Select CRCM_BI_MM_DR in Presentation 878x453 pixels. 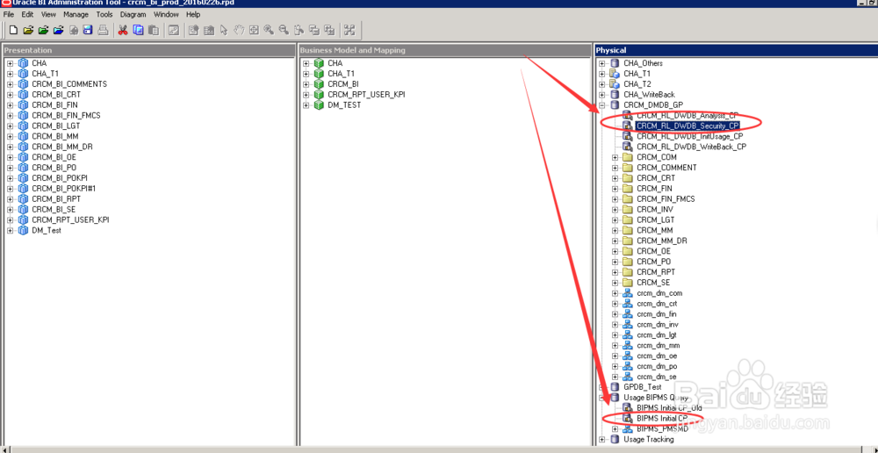click(x=62, y=147)
